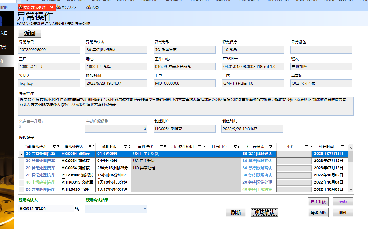Click into the 异常描述 text area
Image resolution: width=368 pixels, height=229 pixels.
186,106
